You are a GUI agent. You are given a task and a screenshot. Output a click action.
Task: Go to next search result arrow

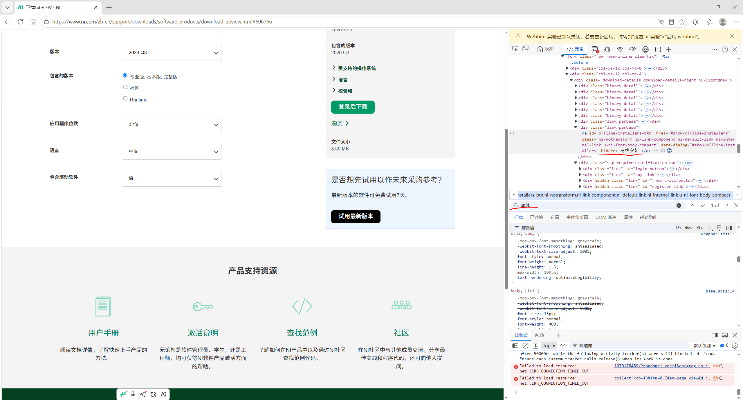(x=703, y=205)
